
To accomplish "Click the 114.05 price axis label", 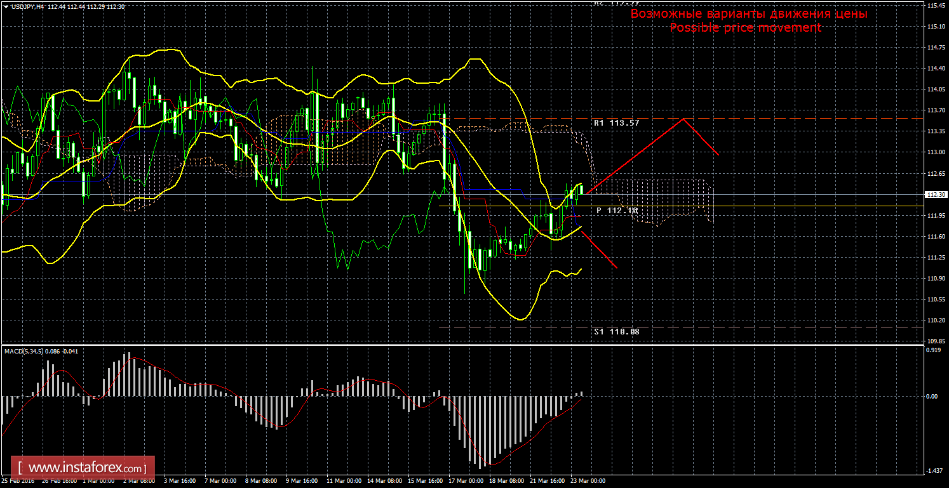I will coord(936,89).
